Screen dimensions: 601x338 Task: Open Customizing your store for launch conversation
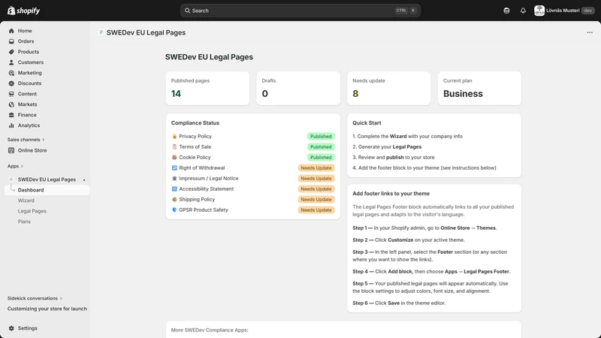point(47,309)
